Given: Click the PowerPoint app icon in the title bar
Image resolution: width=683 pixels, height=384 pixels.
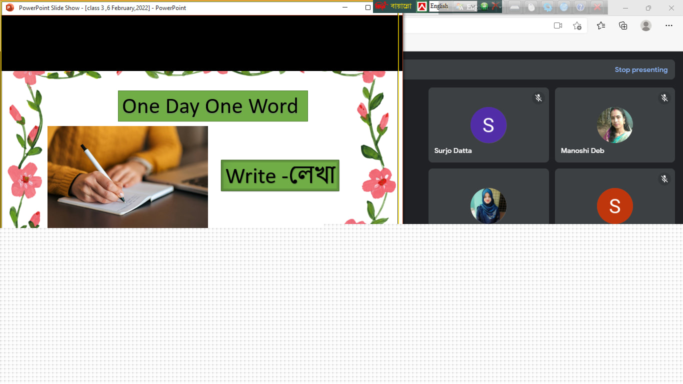Looking at the screenshot, I should pos(9,7).
